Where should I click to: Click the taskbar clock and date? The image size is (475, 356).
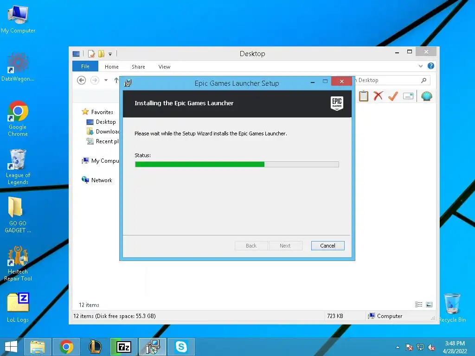tap(455, 347)
